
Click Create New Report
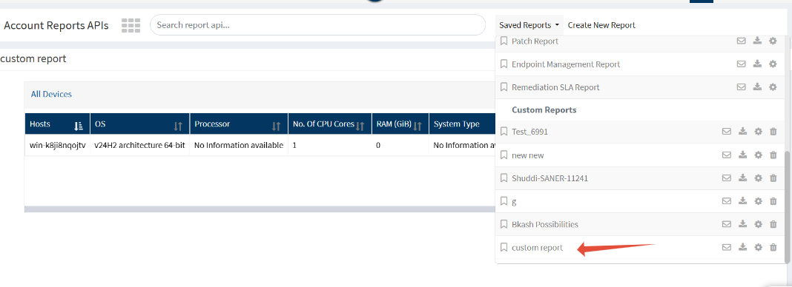point(601,25)
